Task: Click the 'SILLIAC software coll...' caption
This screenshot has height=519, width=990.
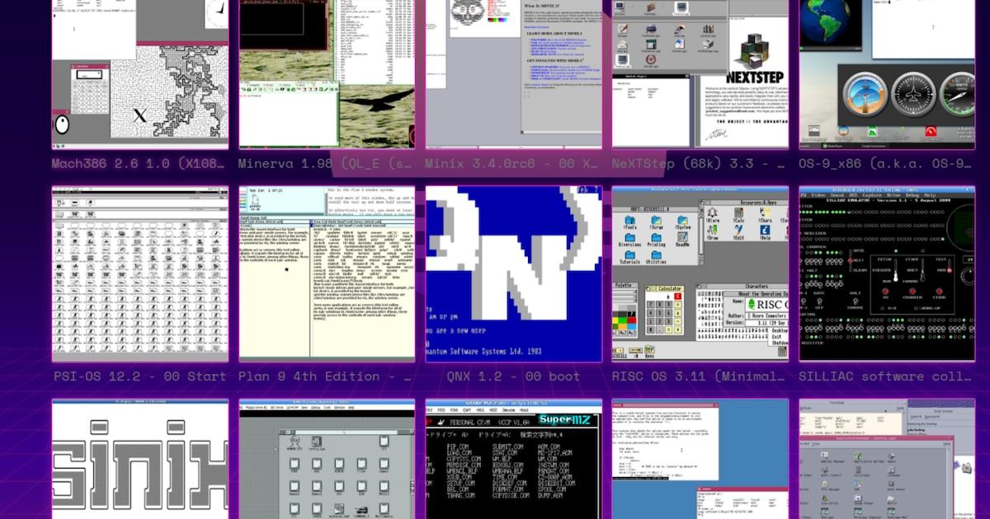Action: [x=886, y=376]
